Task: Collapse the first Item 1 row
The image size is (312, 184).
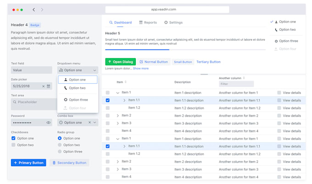Action: (117, 93)
